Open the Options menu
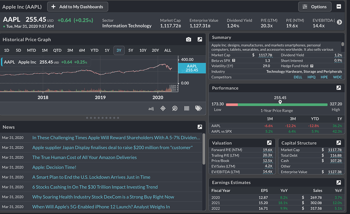350x214 pixels. [x=315, y=7]
